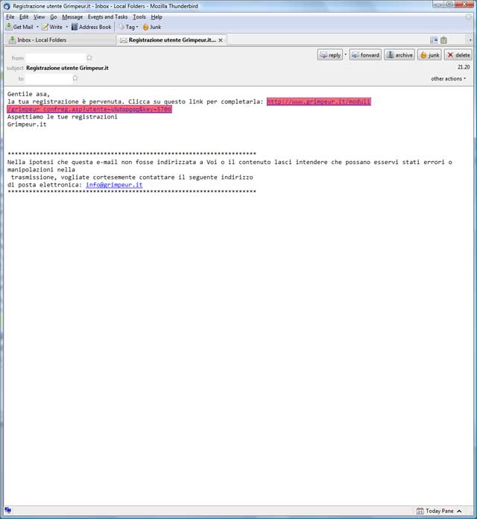Click the Junk button in main toolbar
Screen dimensions: 477x519
[x=152, y=27]
